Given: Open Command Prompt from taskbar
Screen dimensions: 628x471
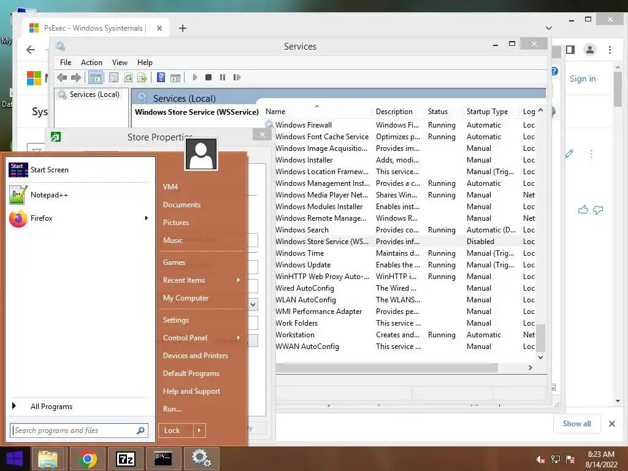Looking at the screenshot, I should 163,459.
